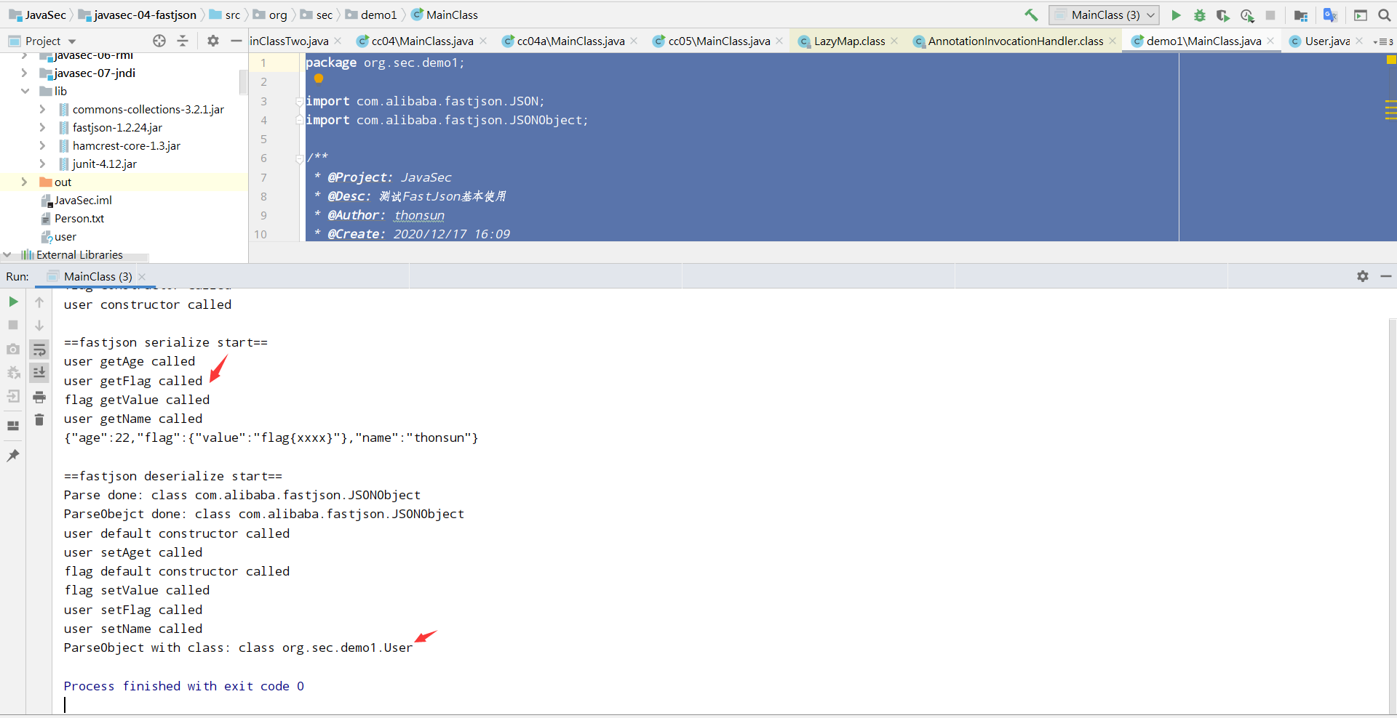The width and height of the screenshot is (1397, 718).
Task: Expand the javasec-07-jndi module
Action: point(24,73)
